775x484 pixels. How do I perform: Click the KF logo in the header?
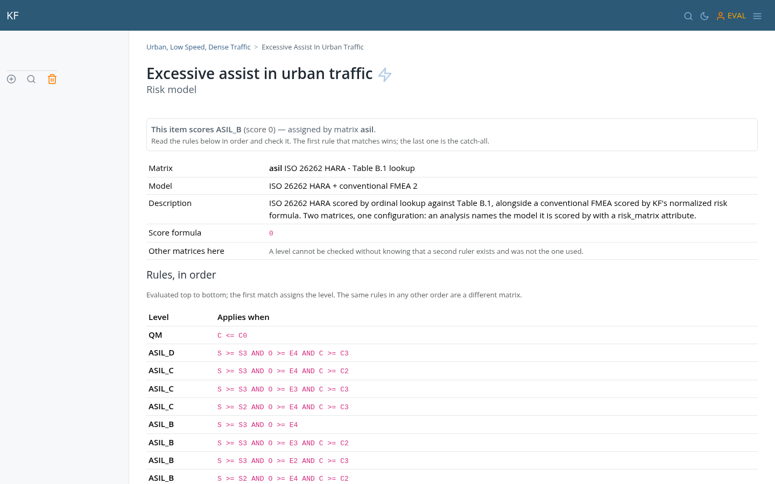13,16
